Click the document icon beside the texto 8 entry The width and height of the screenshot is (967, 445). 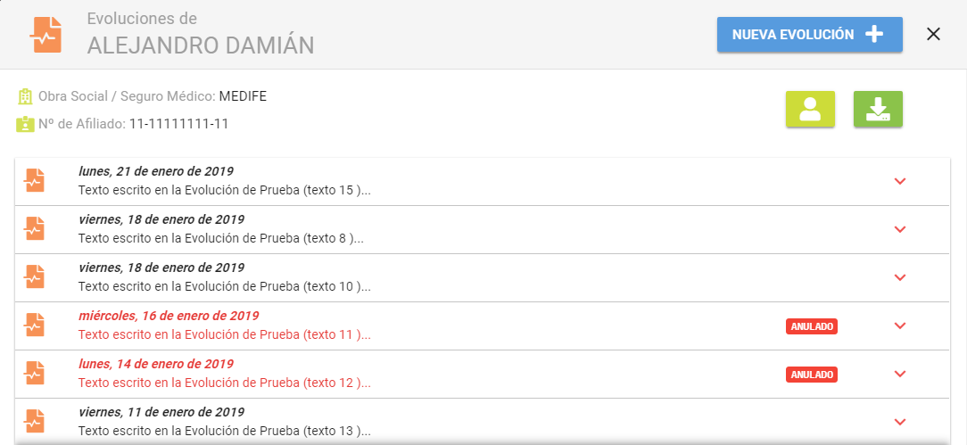(x=34, y=229)
